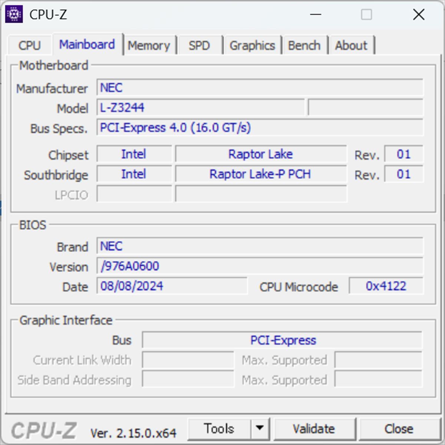Click the CPU Microcode value 0x4122
Screen dimensions: 445x445
(x=386, y=286)
